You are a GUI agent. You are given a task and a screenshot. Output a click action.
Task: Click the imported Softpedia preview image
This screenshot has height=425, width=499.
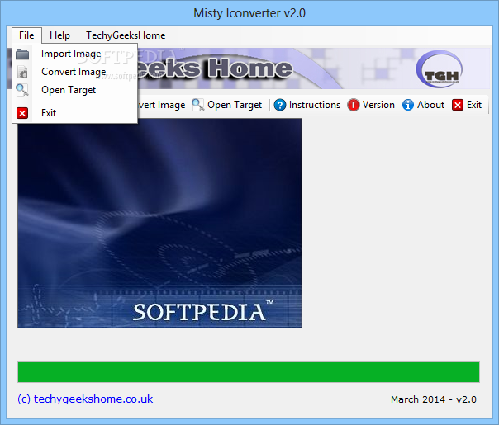point(159,223)
